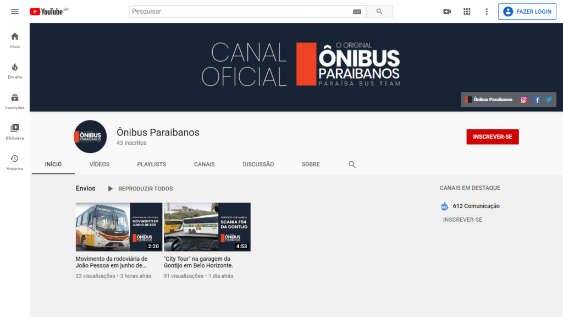Open Biblioteca in the sidebar
The height and width of the screenshot is (317, 563).
point(15,132)
